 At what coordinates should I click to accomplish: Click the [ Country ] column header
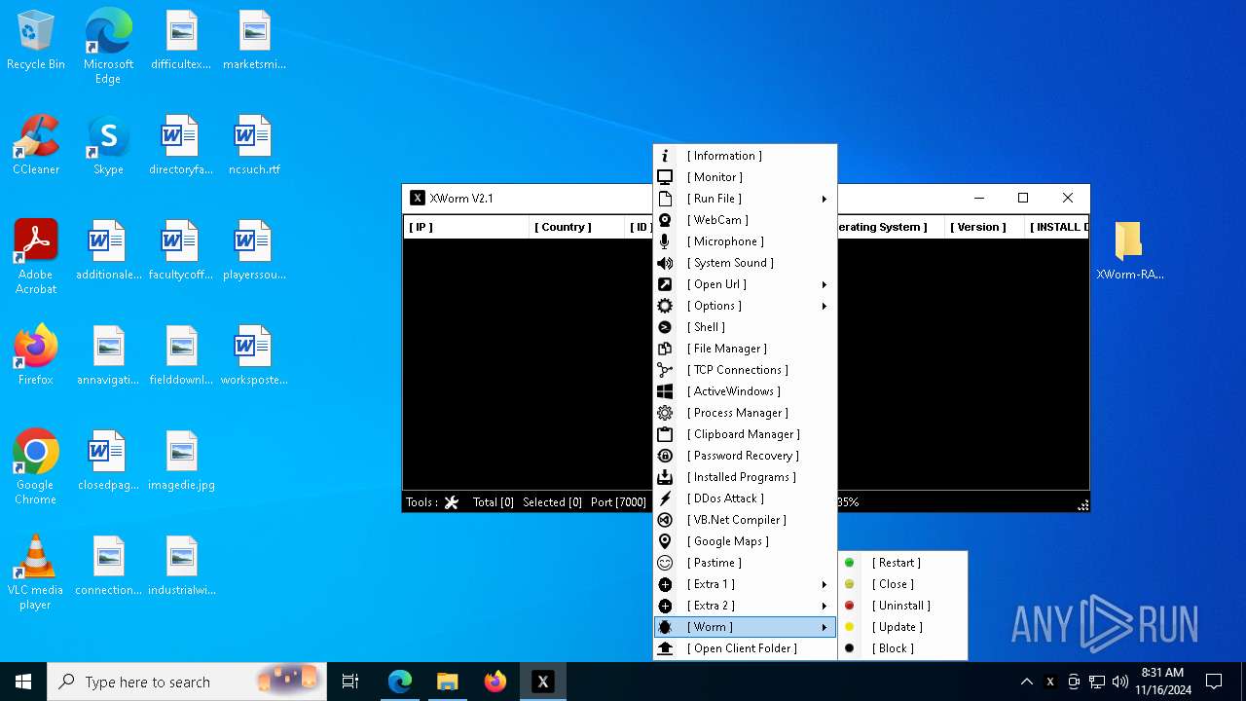[576, 227]
